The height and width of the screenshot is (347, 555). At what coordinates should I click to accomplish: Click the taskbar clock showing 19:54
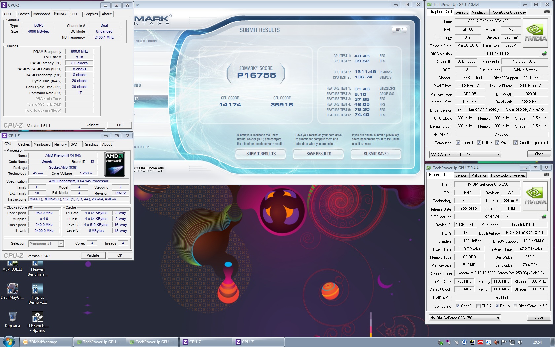[537, 342]
